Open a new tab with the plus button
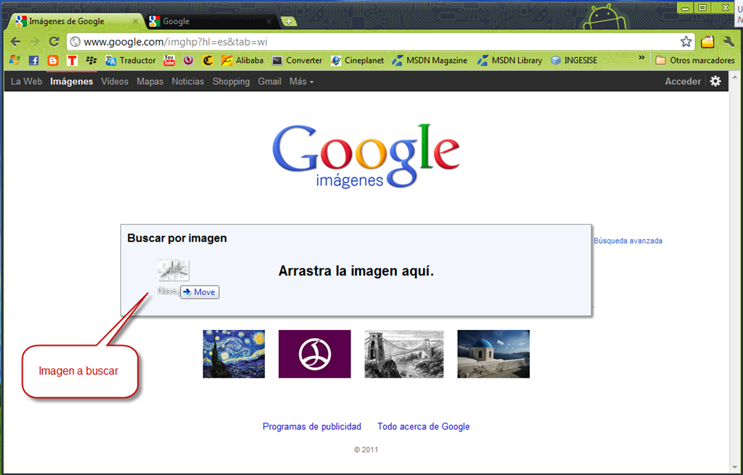 coord(289,21)
